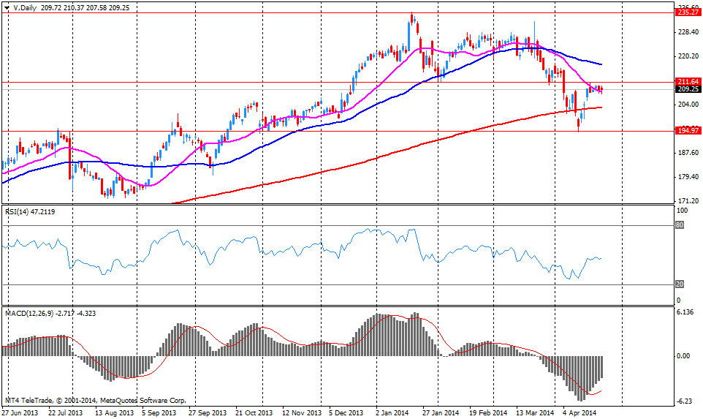Click the MT4 TeleTrade copyright text
Image resolution: width=703 pixels, height=419 pixels.
(96, 400)
